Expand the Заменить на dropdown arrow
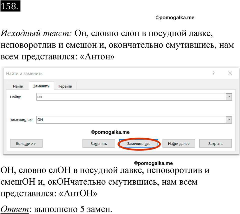 coord(229,120)
